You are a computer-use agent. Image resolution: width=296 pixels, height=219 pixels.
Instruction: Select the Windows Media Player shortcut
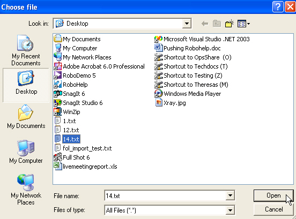pyautogui.click(x=188, y=94)
